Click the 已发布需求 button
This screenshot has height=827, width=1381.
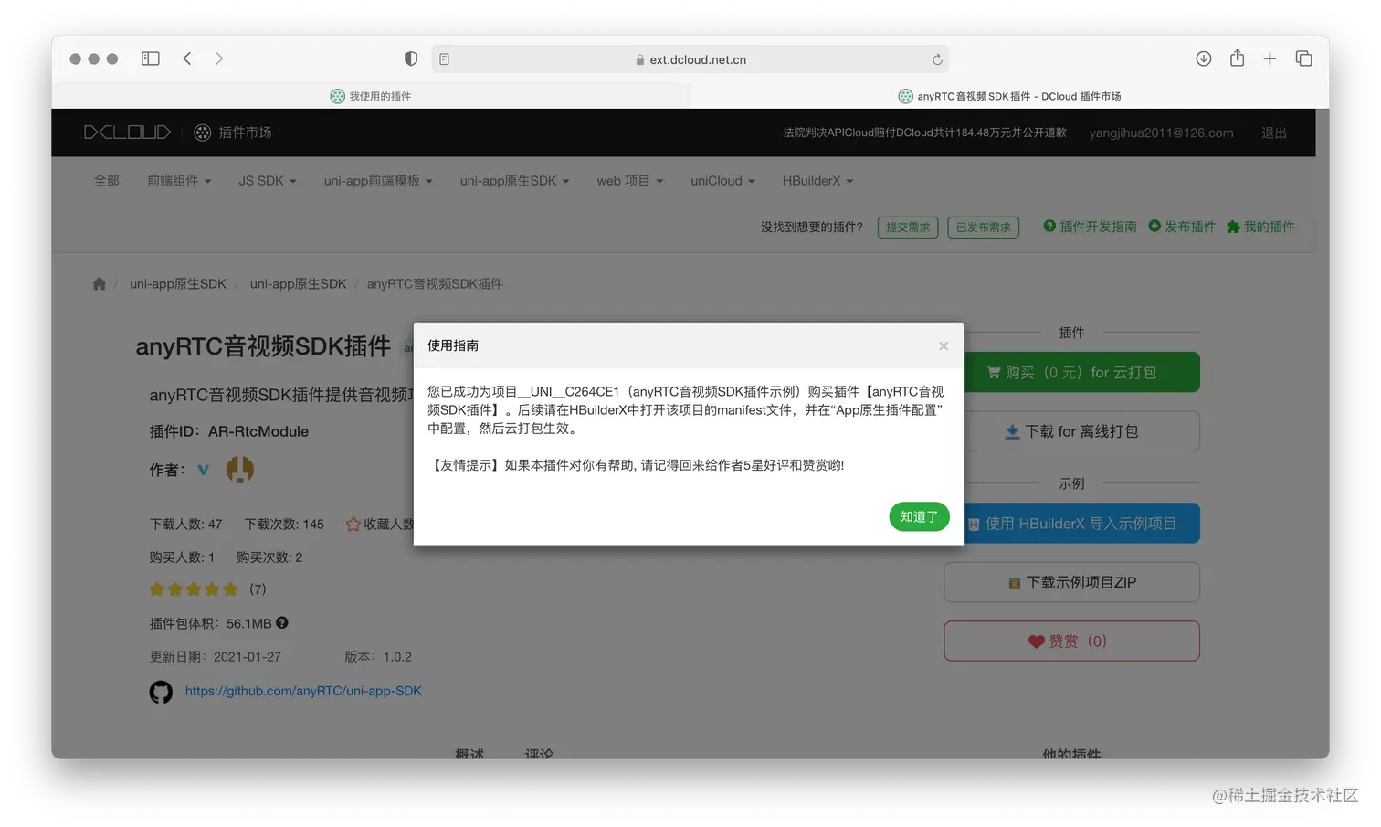click(983, 228)
